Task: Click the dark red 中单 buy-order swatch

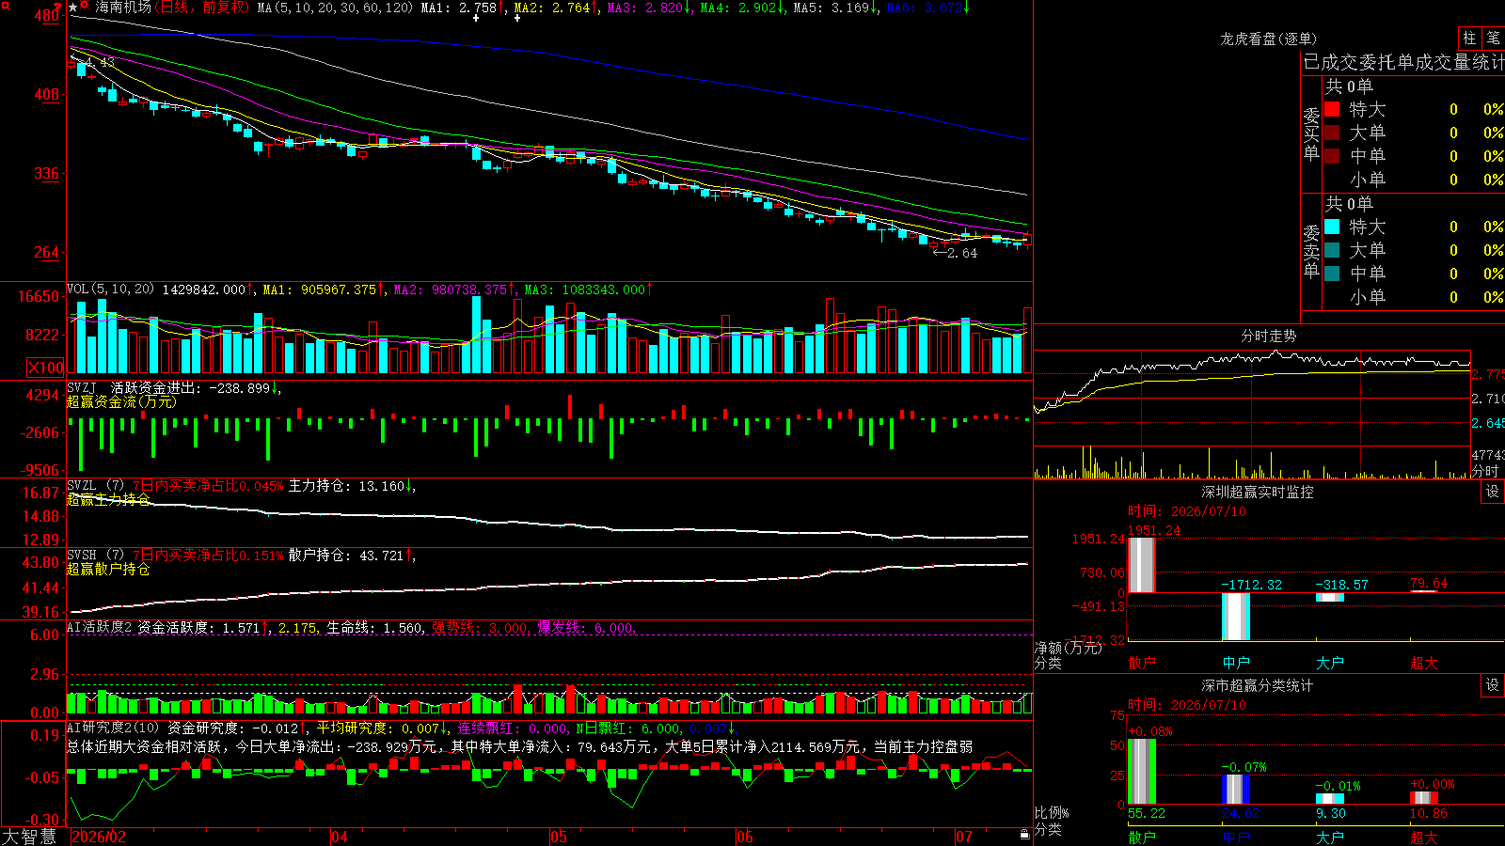Action: point(1332,156)
